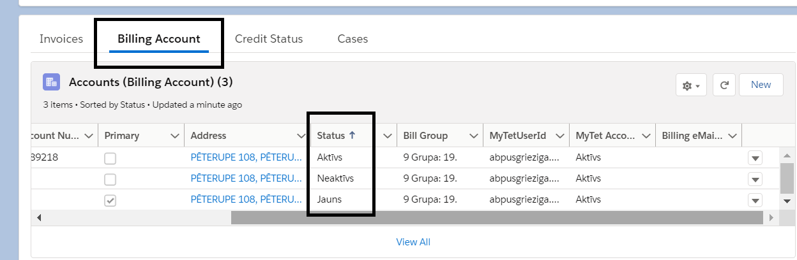Tick Primary checkbox in Aktīvs row
This screenshot has width=797, height=260.
(110, 158)
